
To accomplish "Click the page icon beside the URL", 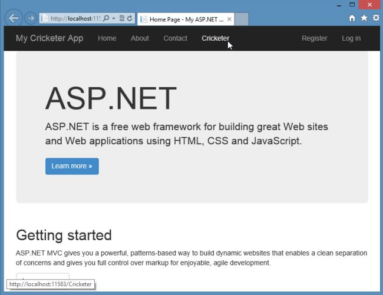I will pyautogui.click(x=45, y=18).
